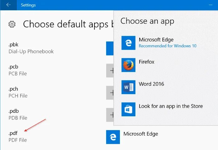Click the PDB File description text
The width and height of the screenshot is (218, 150).
coord(18,118)
